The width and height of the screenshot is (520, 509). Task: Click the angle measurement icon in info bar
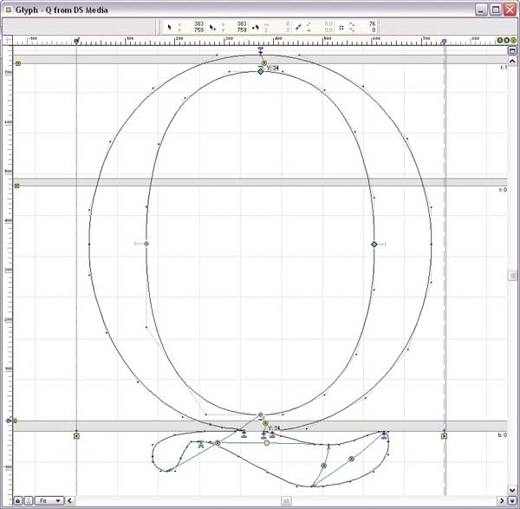[298, 27]
